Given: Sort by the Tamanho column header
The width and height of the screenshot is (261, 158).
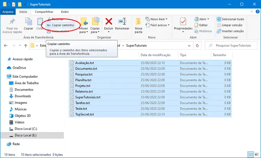Looking at the screenshot, I should tap(219, 55).
